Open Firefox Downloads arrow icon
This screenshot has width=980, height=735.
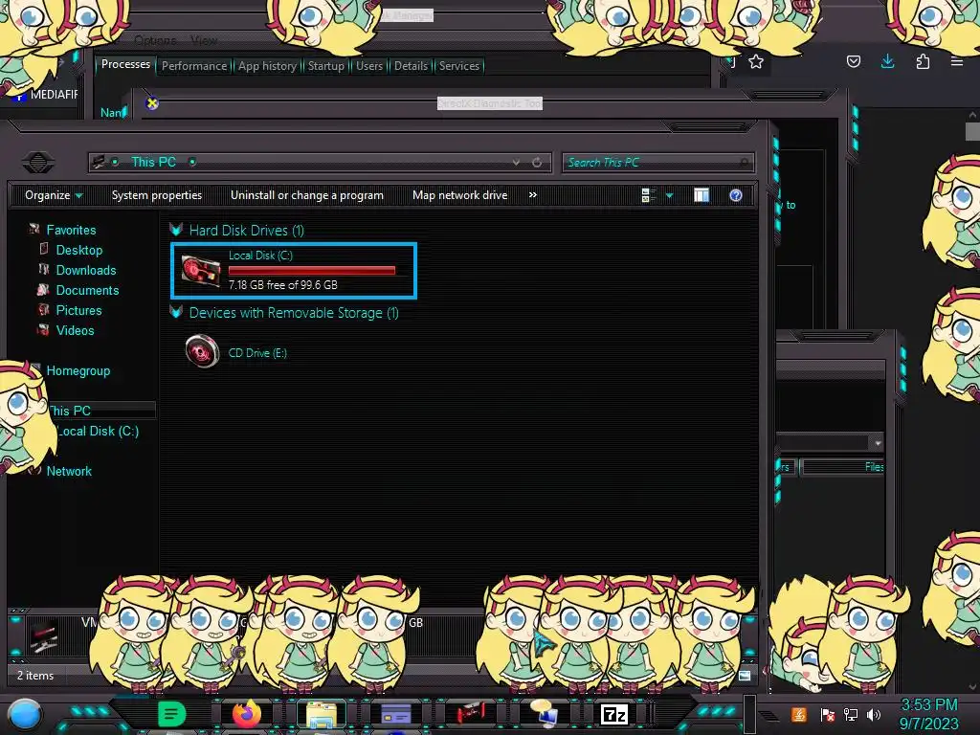887,61
